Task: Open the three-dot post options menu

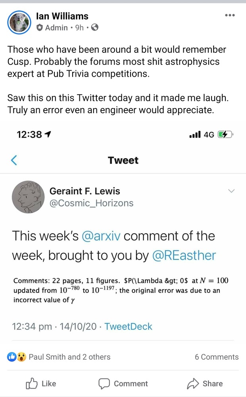Action: click(230, 15)
